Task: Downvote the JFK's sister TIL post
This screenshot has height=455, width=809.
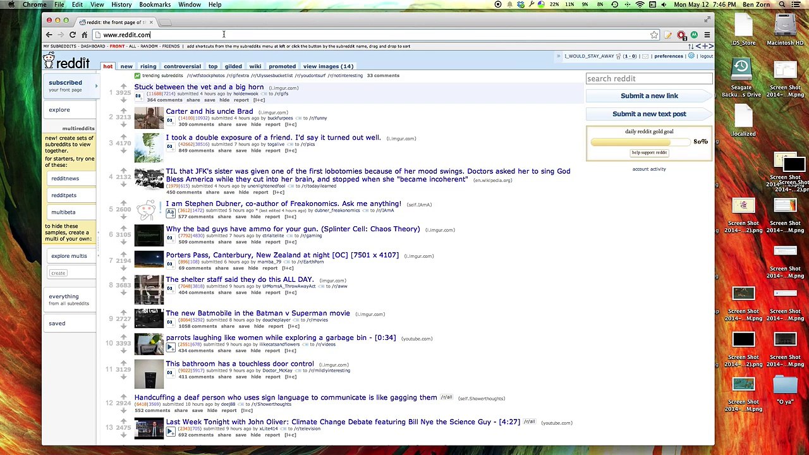Action: [x=123, y=184]
